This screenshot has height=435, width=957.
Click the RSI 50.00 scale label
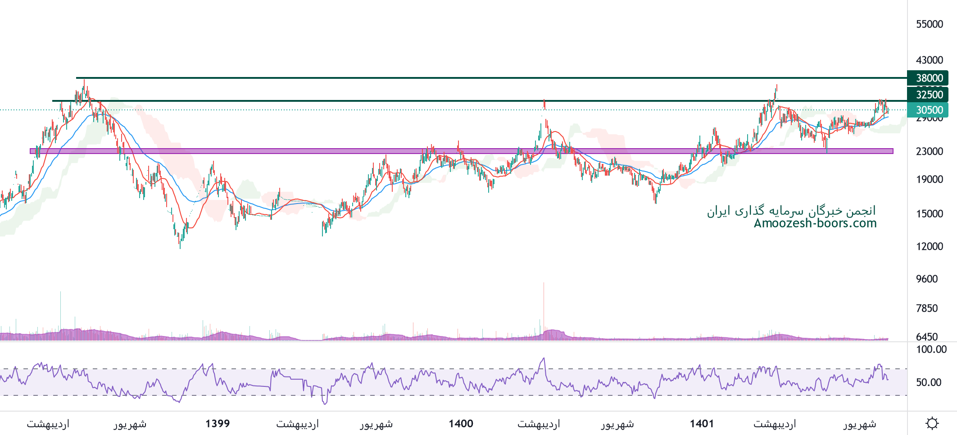[929, 382]
